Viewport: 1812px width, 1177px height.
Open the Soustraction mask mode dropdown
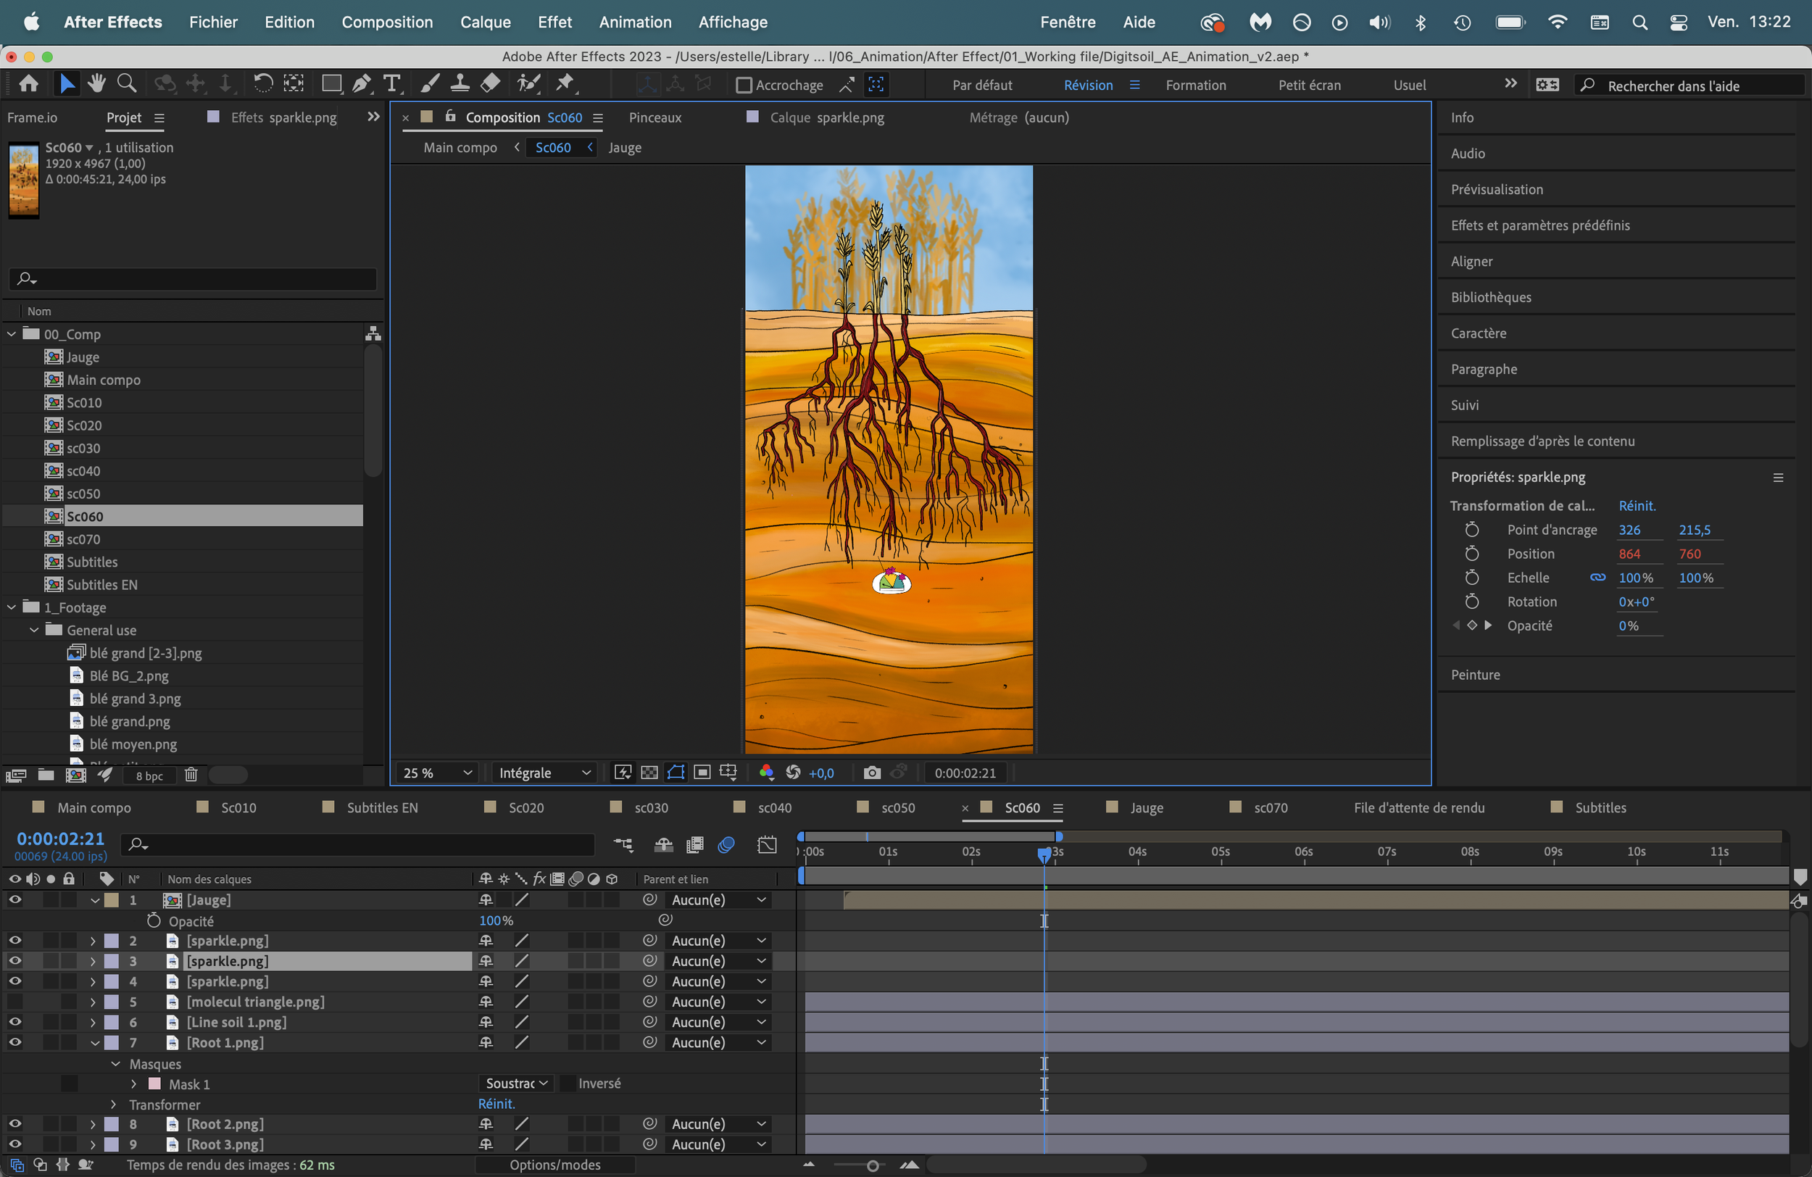[516, 1084]
